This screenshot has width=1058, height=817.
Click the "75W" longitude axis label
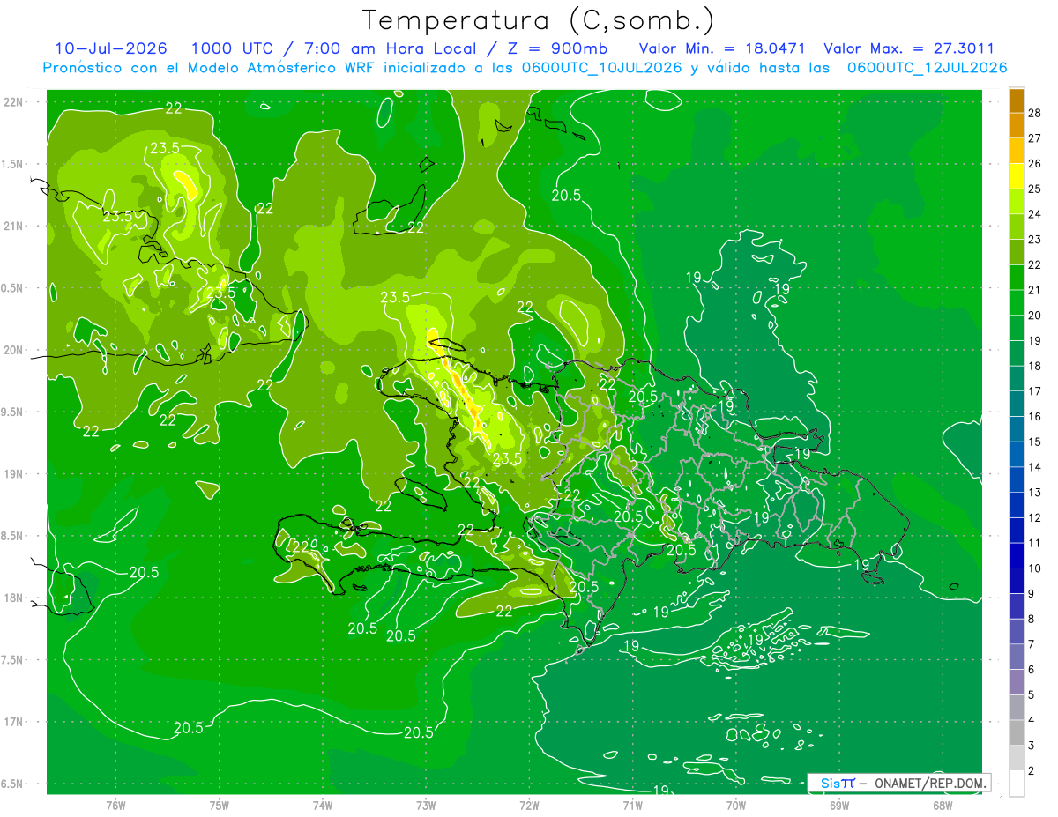point(220,805)
